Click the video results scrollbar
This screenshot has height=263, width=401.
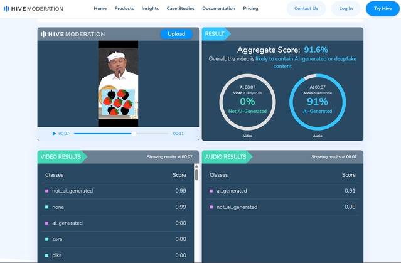tap(197, 176)
